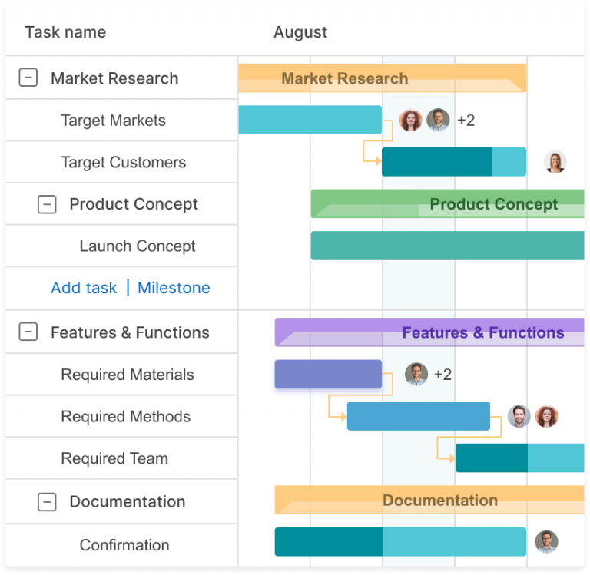Screen dimensions: 590x575
Task: Click the Add task link
Action: [x=84, y=288]
